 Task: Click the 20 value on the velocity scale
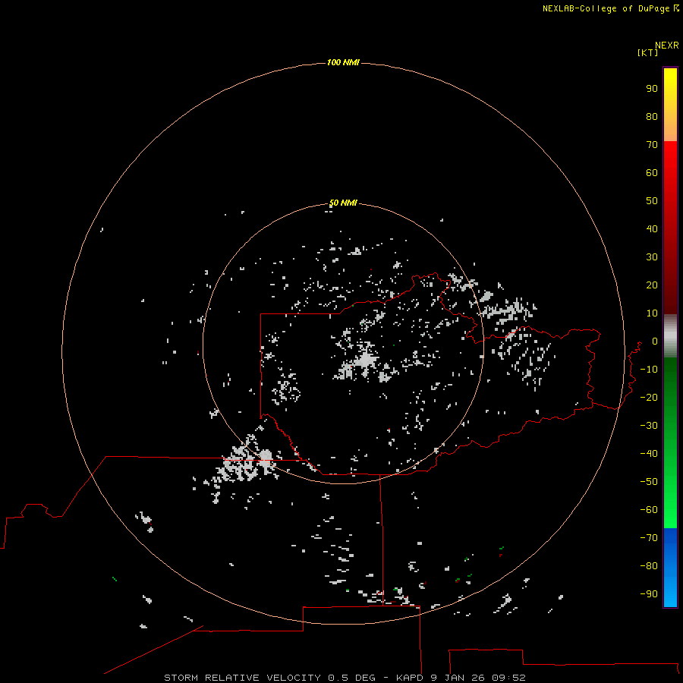click(x=652, y=285)
